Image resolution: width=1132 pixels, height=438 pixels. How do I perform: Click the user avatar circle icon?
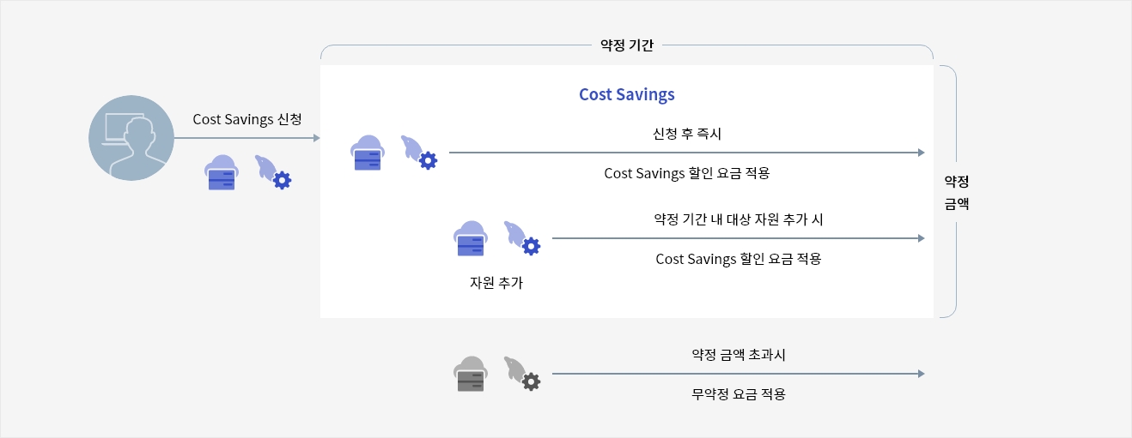[x=131, y=138]
